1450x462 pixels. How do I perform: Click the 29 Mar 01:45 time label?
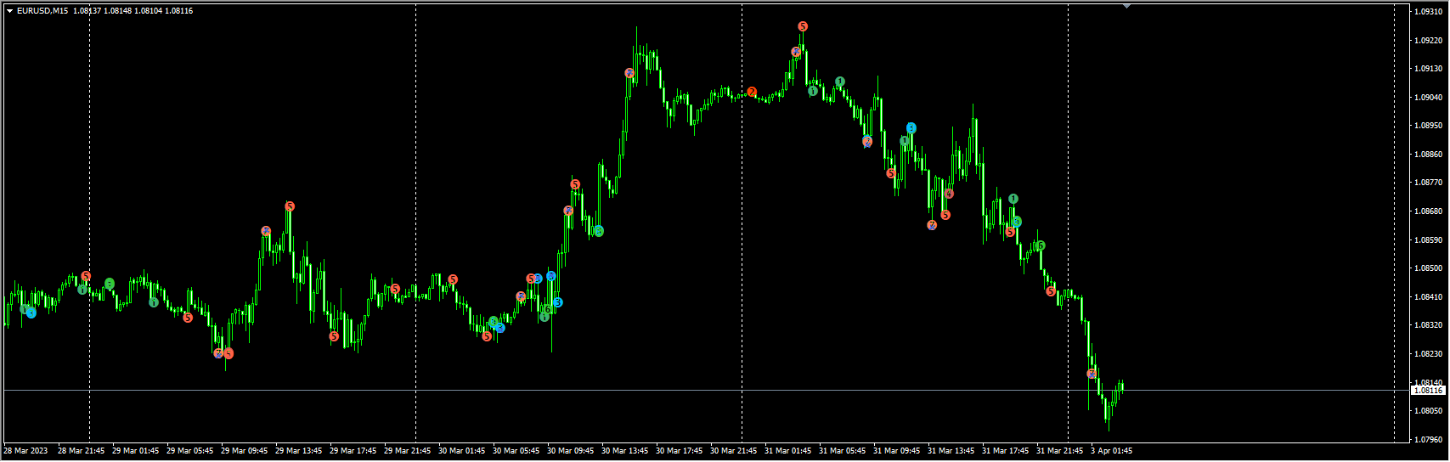(x=136, y=451)
